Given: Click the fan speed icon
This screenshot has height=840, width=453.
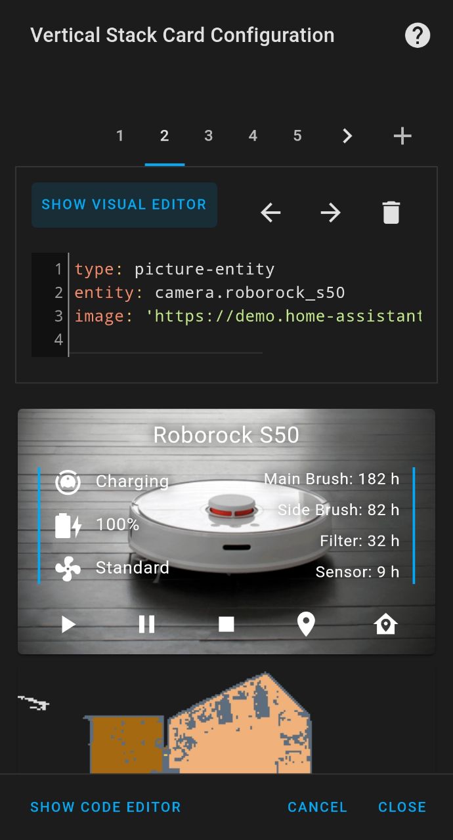Looking at the screenshot, I should [x=68, y=569].
